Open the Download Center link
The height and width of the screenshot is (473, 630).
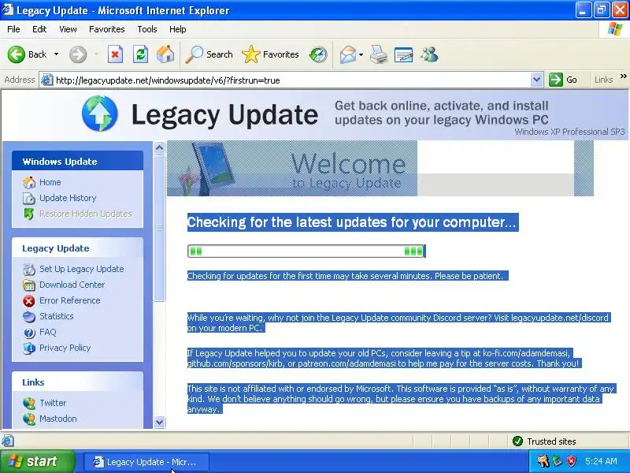tap(72, 285)
